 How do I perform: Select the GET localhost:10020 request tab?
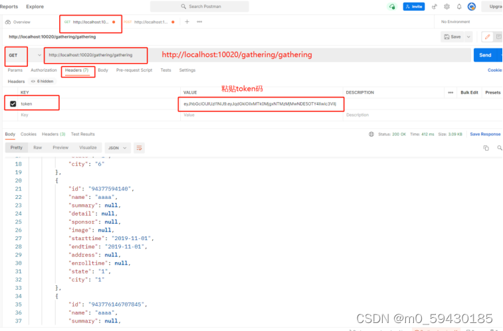pyautogui.click(x=90, y=22)
